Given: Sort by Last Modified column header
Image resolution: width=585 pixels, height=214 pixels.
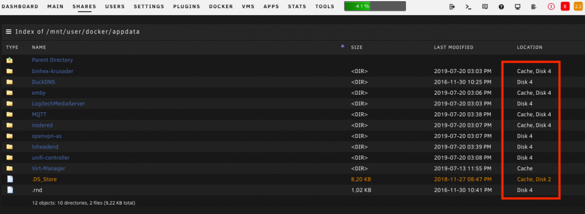Looking at the screenshot, I should click(454, 47).
